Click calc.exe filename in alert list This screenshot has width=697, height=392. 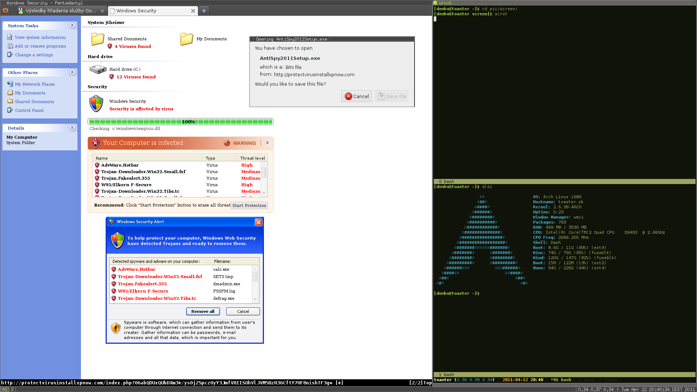221,269
